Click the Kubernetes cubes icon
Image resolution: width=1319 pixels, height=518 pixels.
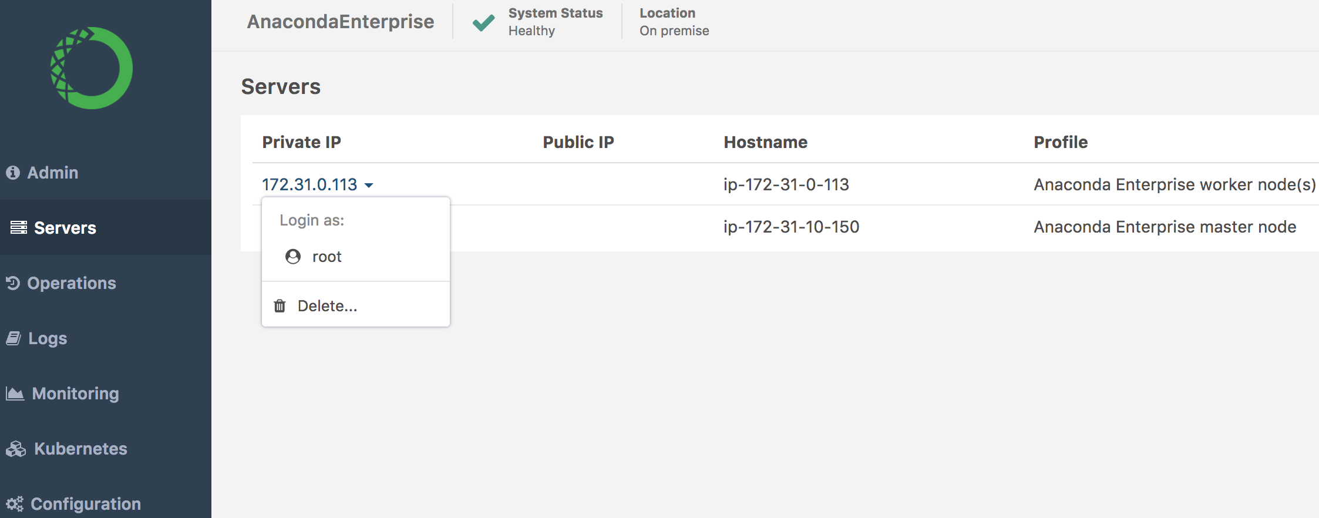pos(16,449)
